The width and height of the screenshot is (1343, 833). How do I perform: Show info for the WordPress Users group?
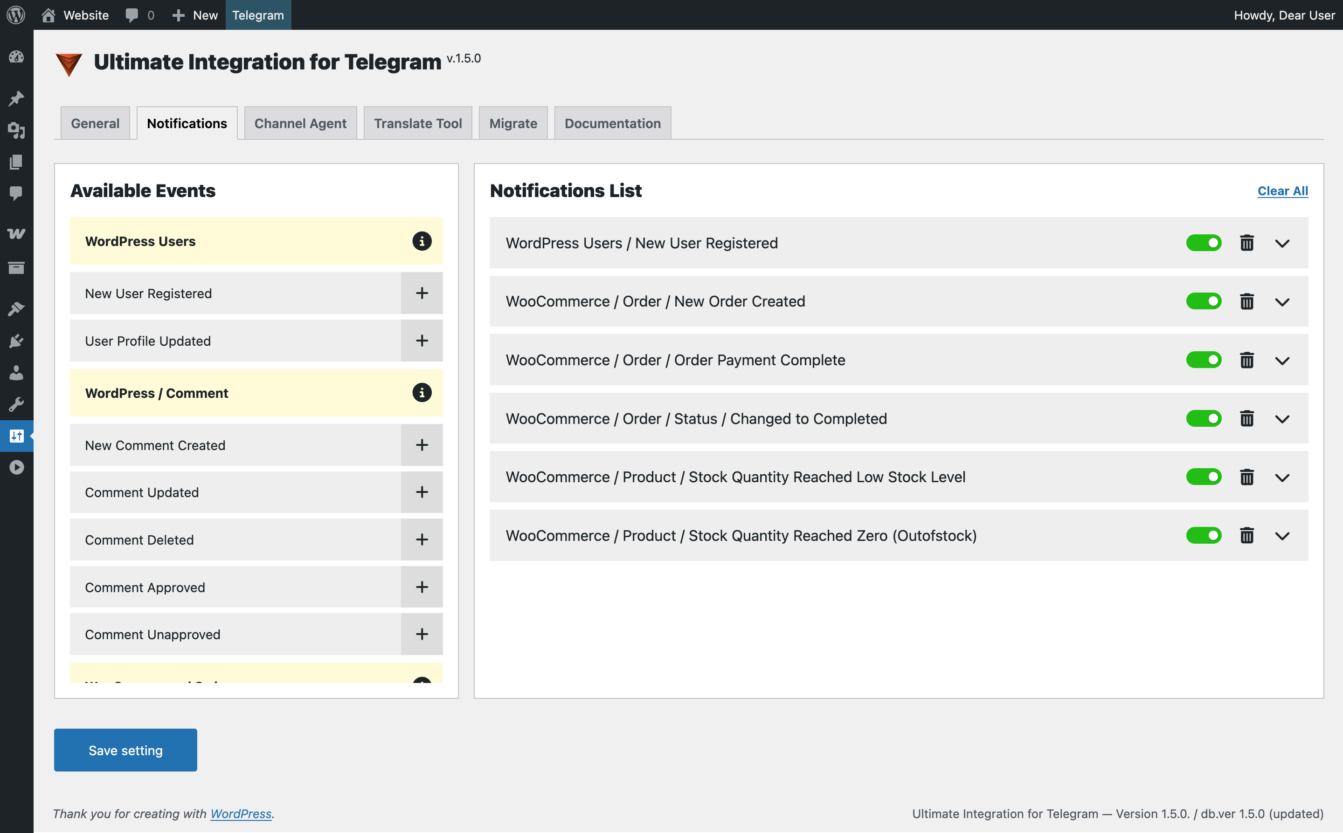pyautogui.click(x=422, y=241)
